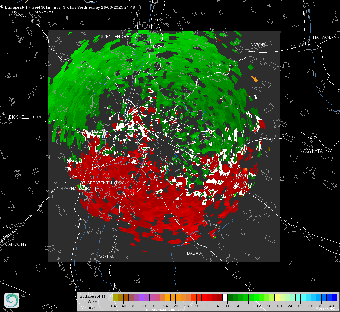
Task: Click the 0 legend scale value
Action: click(x=227, y=306)
